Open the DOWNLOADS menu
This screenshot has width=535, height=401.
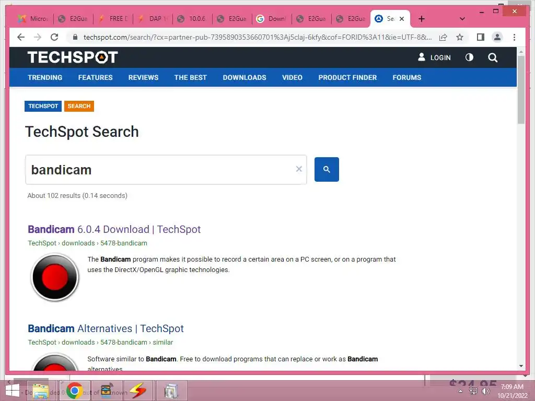pyautogui.click(x=245, y=77)
